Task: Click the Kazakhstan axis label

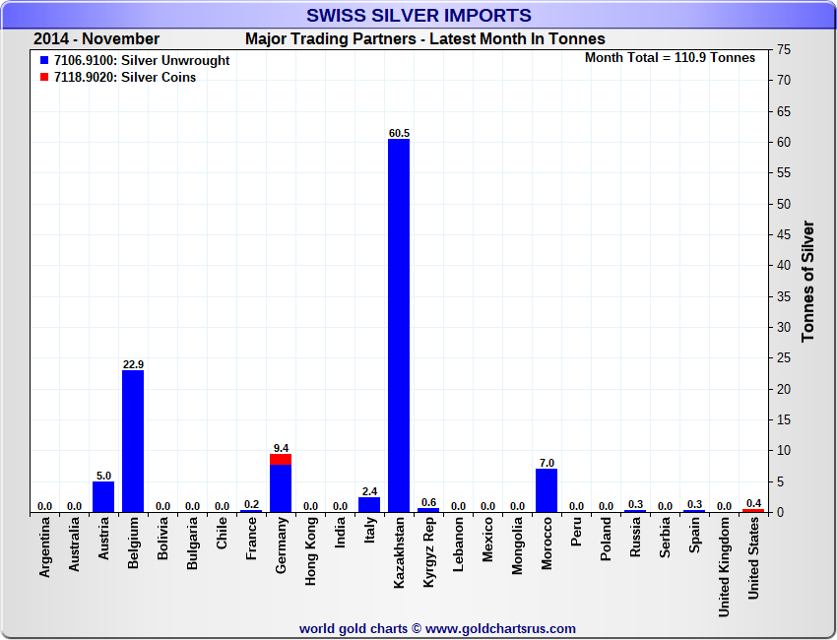Action: pos(399,553)
